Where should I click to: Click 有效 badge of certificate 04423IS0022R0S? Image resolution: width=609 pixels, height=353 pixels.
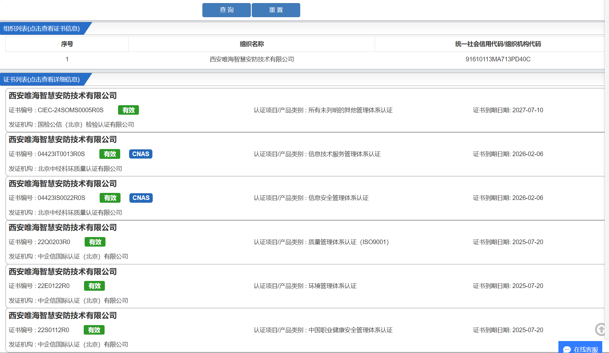pos(110,198)
